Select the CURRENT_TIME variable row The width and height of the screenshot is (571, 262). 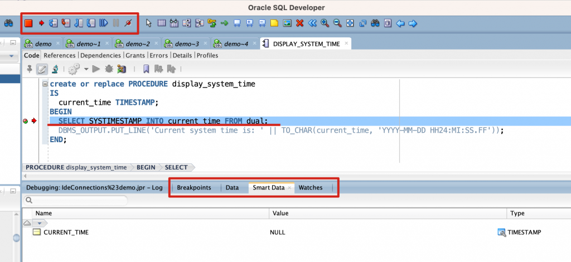[296, 232]
